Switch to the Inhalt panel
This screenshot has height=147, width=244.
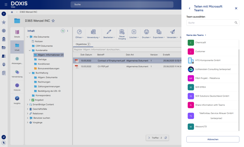17,47
